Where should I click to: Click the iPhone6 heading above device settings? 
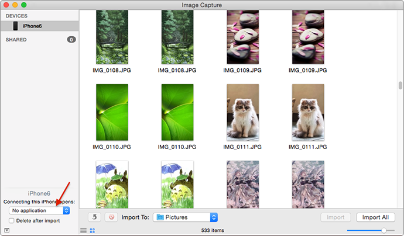point(39,193)
